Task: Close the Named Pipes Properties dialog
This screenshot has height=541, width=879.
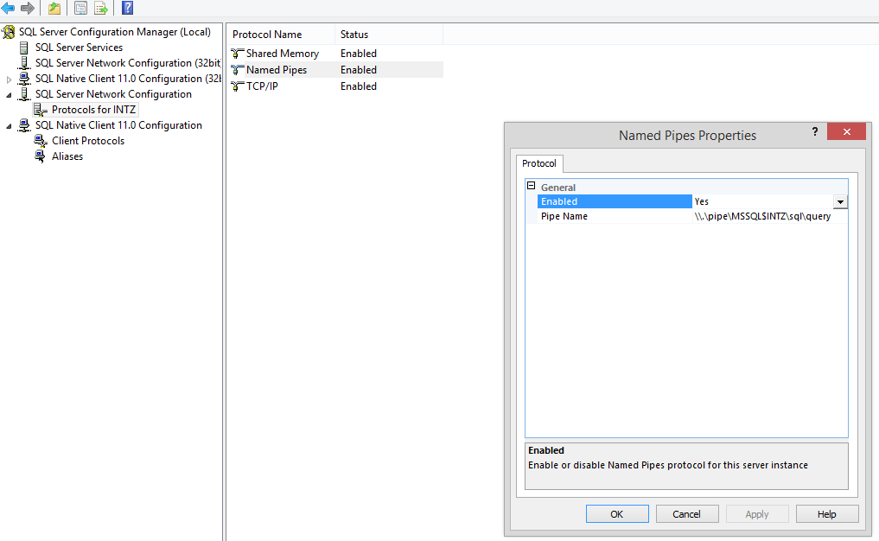Action: (846, 131)
